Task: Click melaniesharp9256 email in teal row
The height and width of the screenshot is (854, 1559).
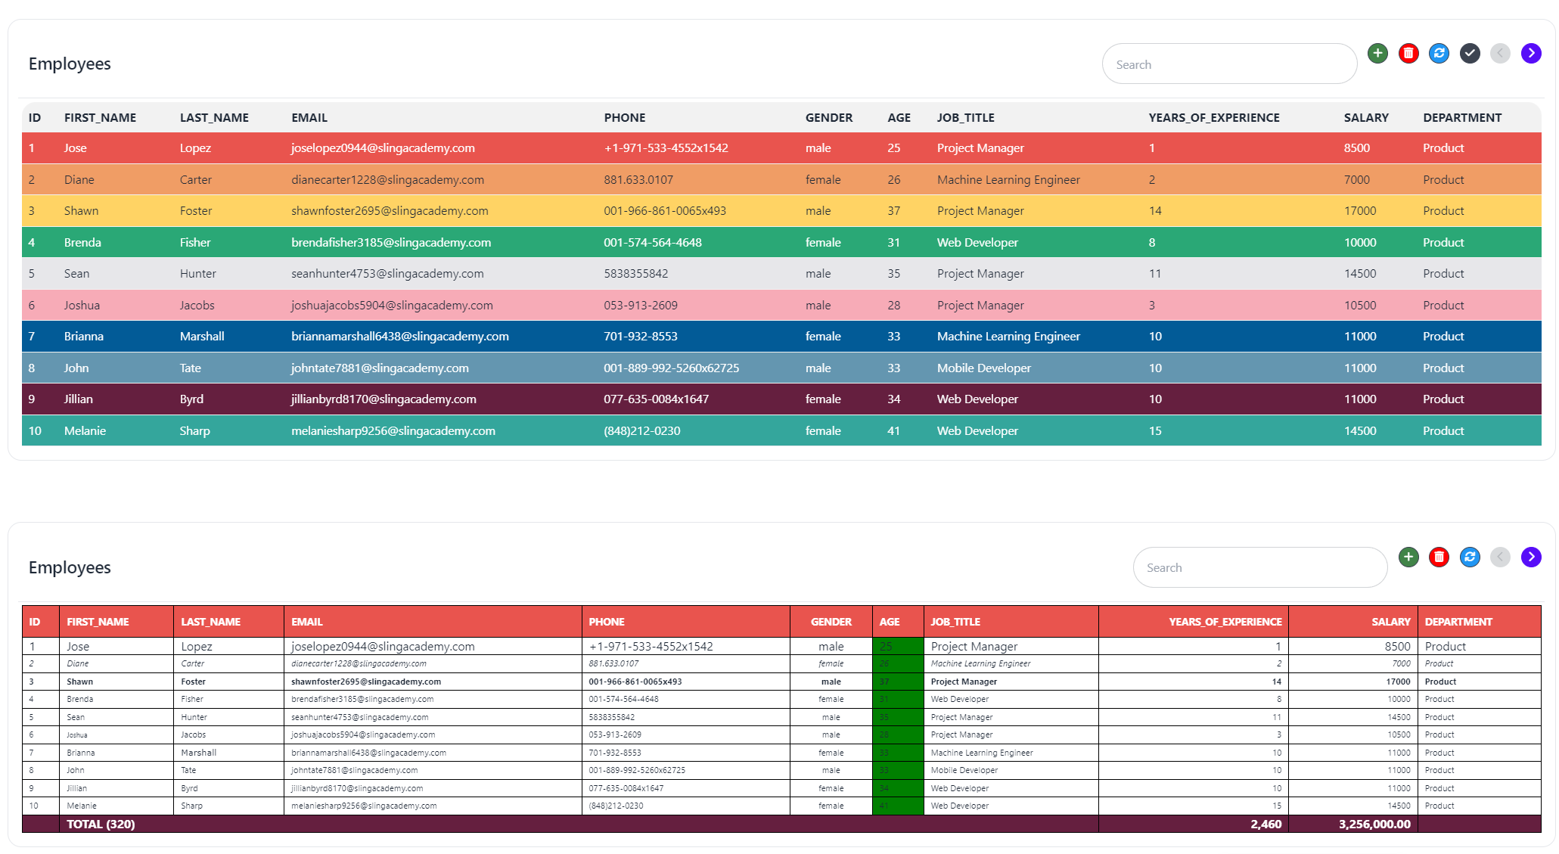Action: click(393, 431)
